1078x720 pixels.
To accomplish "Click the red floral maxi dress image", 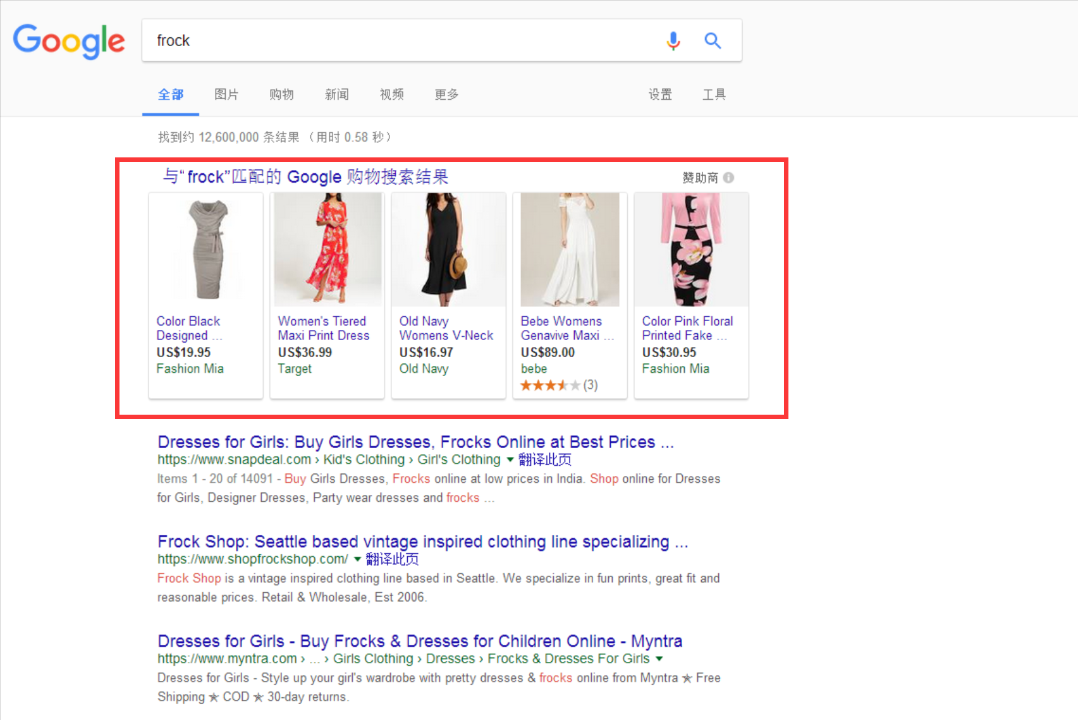I will 328,250.
